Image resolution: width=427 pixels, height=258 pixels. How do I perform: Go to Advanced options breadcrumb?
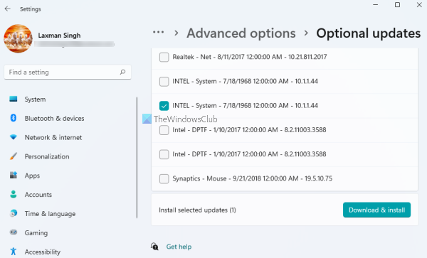coord(241,33)
